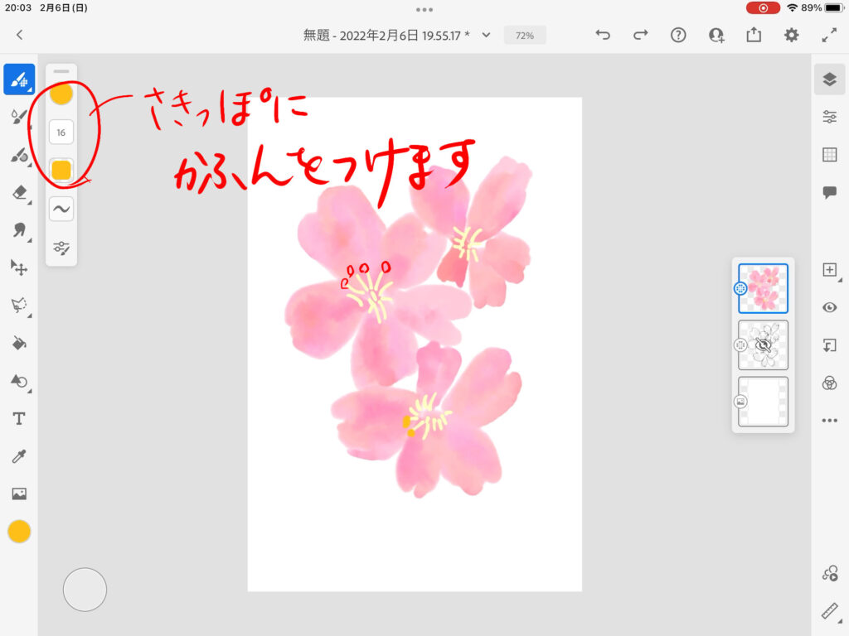The image size is (849, 636).
Task: Select the Lasso selection tool
Action: (x=19, y=306)
